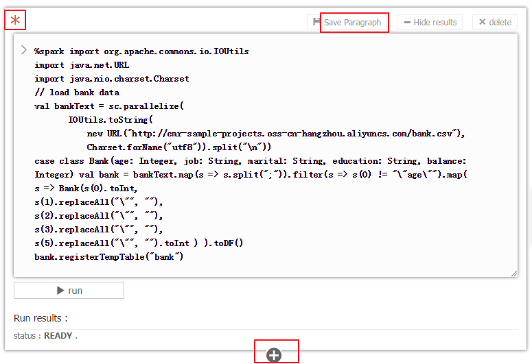Click the READY status text
The image size is (532, 364).
click(x=58, y=336)
